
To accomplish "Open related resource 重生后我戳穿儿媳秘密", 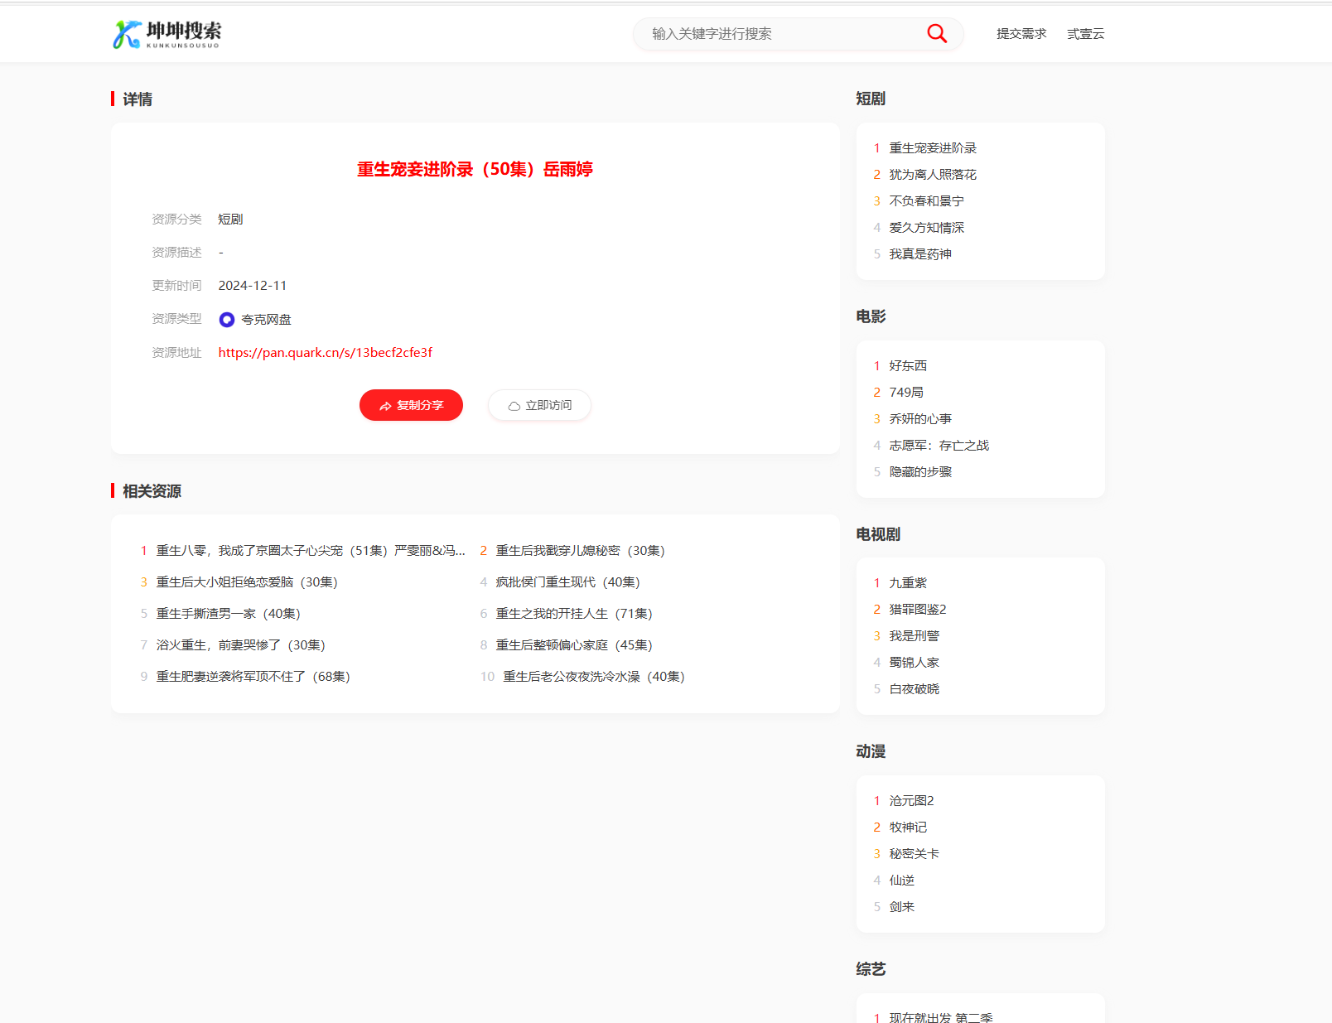I will point(580,551).
